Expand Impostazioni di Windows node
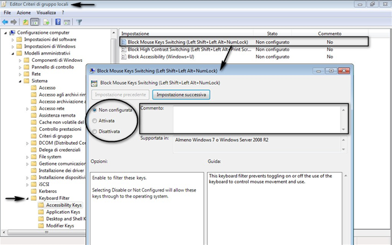 [x=13, y=46]
